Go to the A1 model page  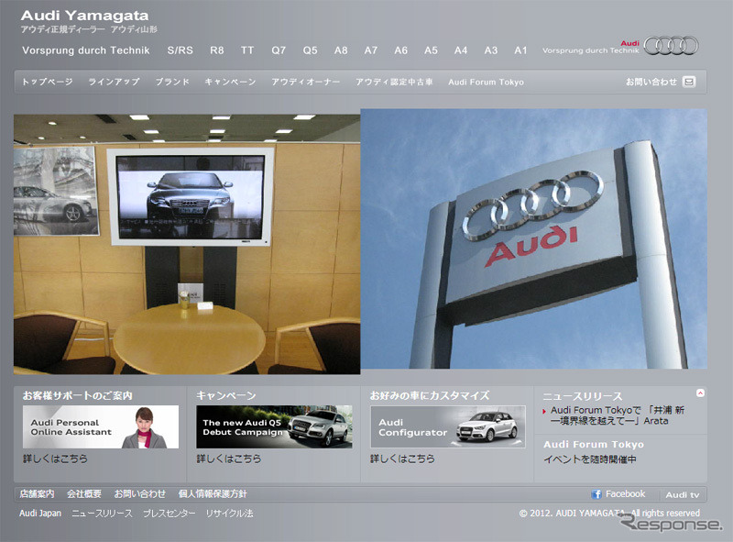[520, 50]
